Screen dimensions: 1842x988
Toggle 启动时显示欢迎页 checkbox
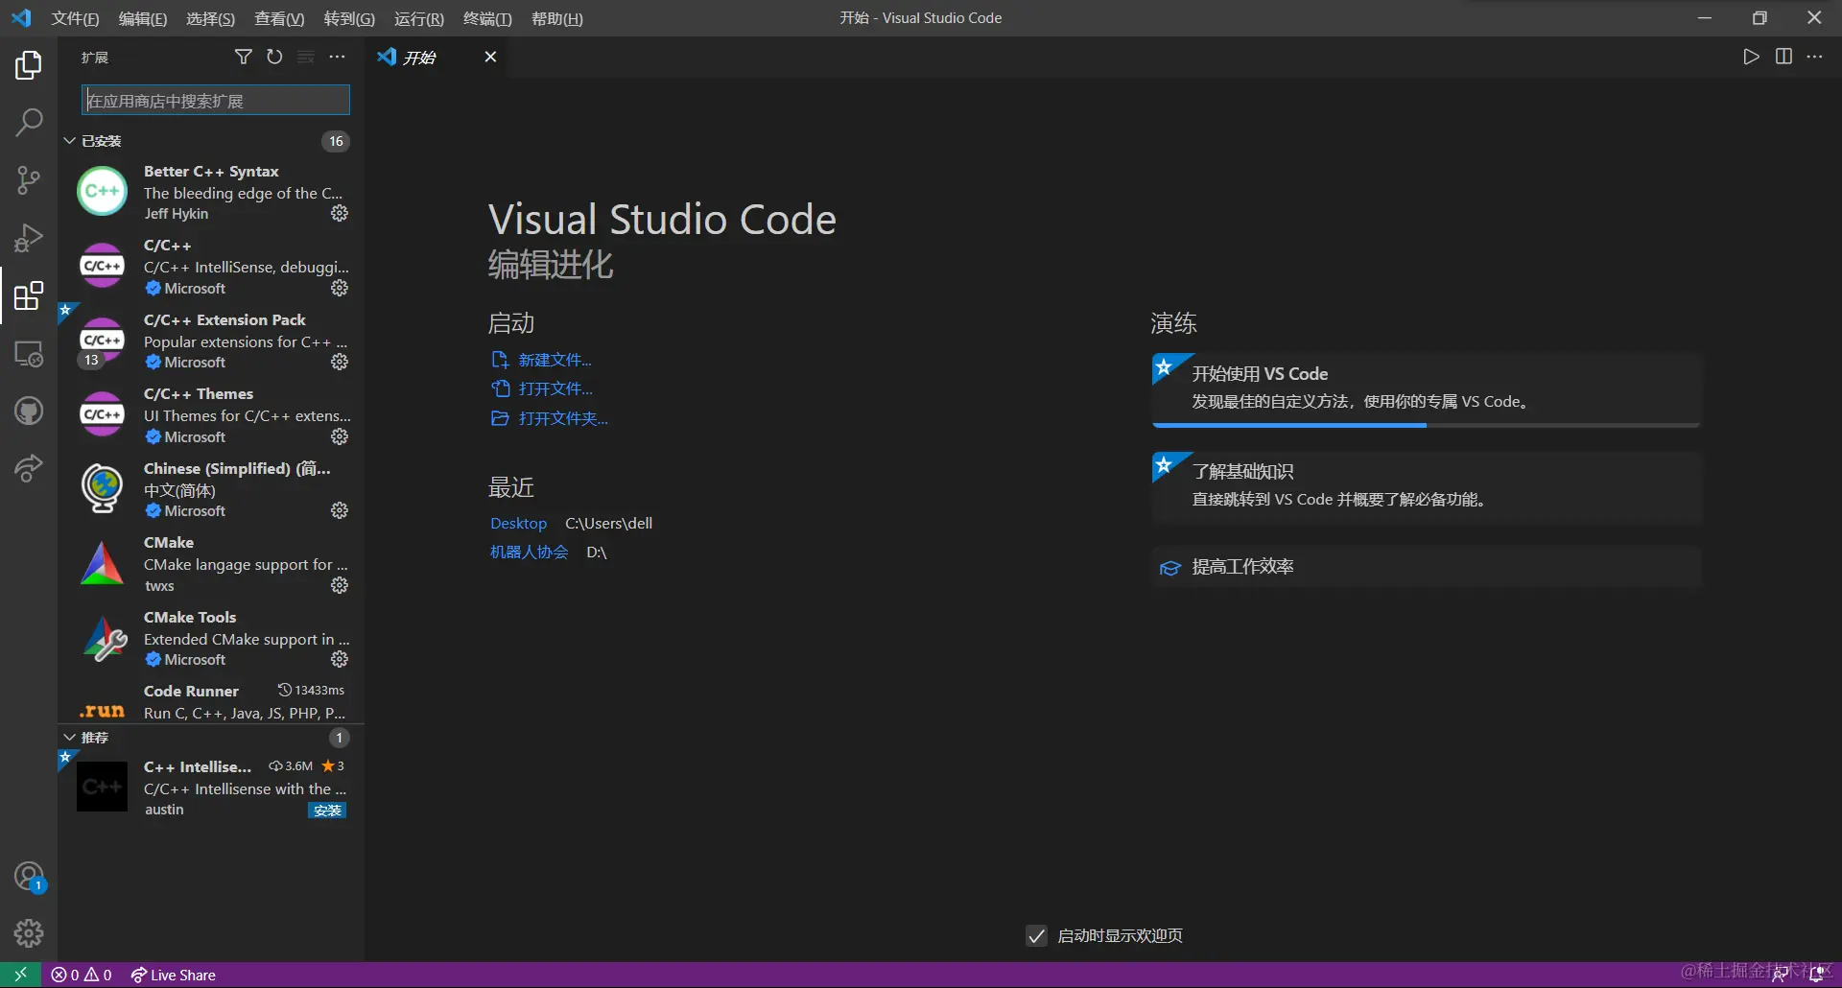[x=1036, y=935]
